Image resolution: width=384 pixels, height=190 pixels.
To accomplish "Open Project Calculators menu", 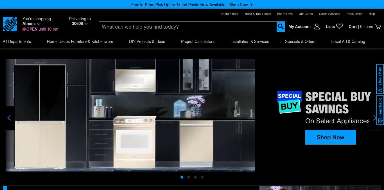I will pos(198,42).
